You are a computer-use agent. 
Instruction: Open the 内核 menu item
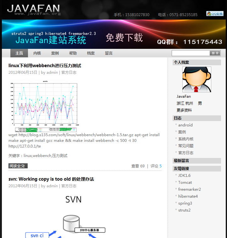(37, 53)
